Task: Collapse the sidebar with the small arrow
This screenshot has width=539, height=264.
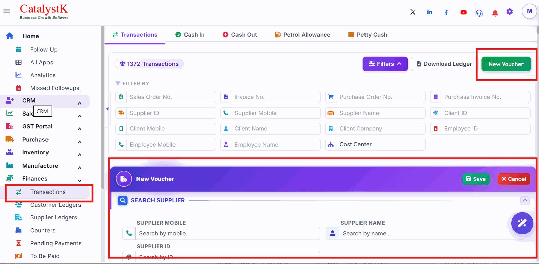Action: tap(107, 109)
